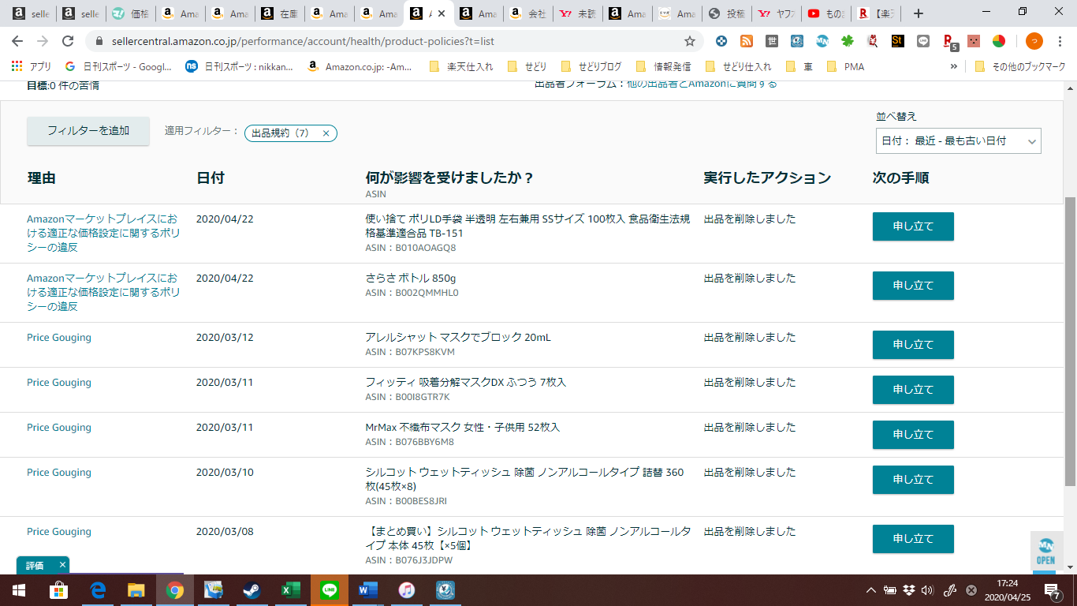Open Price Gouging reason dated 2020/03/08
This screenshot has width=1077, height=606.
[59, 532]
